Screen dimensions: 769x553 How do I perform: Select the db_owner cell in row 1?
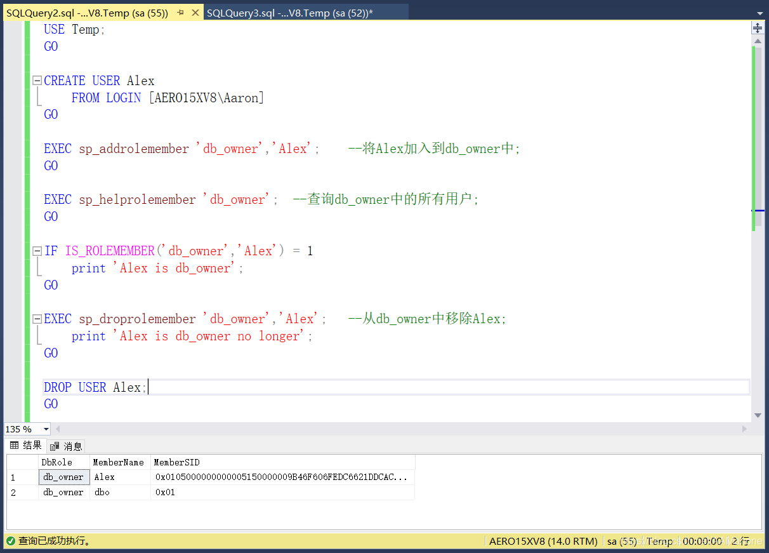64,477
